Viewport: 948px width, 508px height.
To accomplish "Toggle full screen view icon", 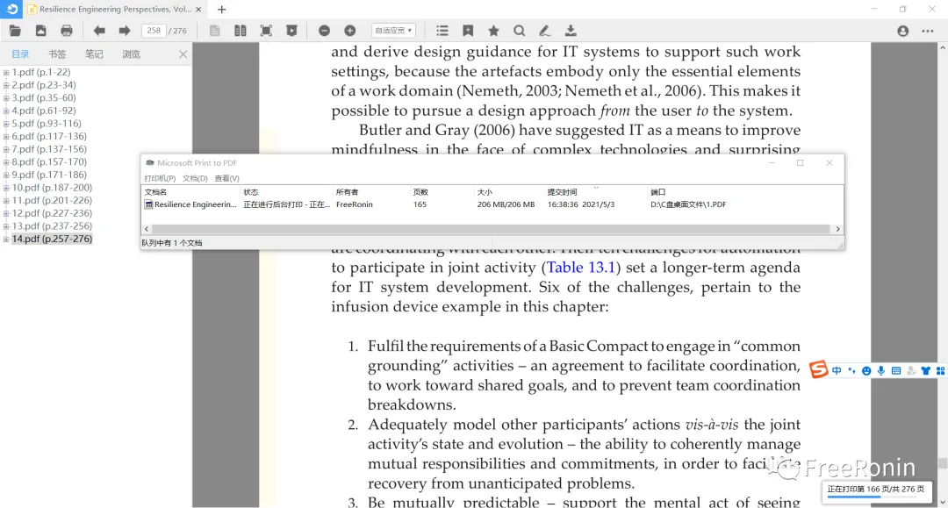I will coord(266,31).
